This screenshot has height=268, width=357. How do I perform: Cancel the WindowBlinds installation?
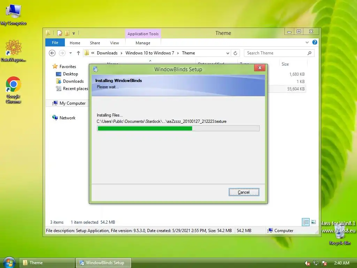pos(244,192)
